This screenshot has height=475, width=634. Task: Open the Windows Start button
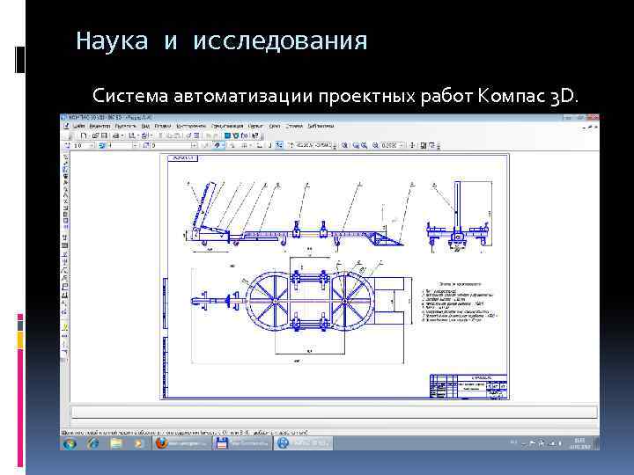pos(70,443)
